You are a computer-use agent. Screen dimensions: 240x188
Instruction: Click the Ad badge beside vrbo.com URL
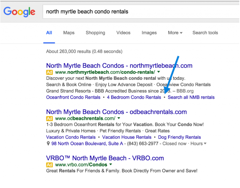click(x=49, y=165)
